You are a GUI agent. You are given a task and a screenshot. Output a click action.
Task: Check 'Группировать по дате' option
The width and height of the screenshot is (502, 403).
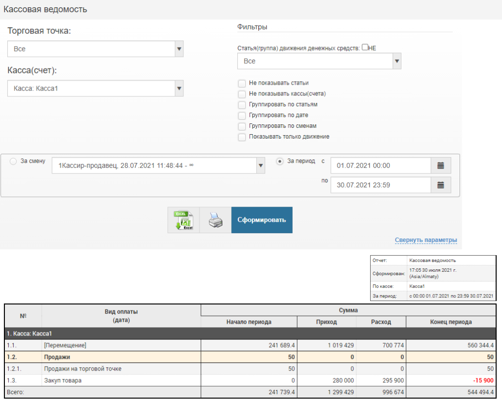[241, 116]
